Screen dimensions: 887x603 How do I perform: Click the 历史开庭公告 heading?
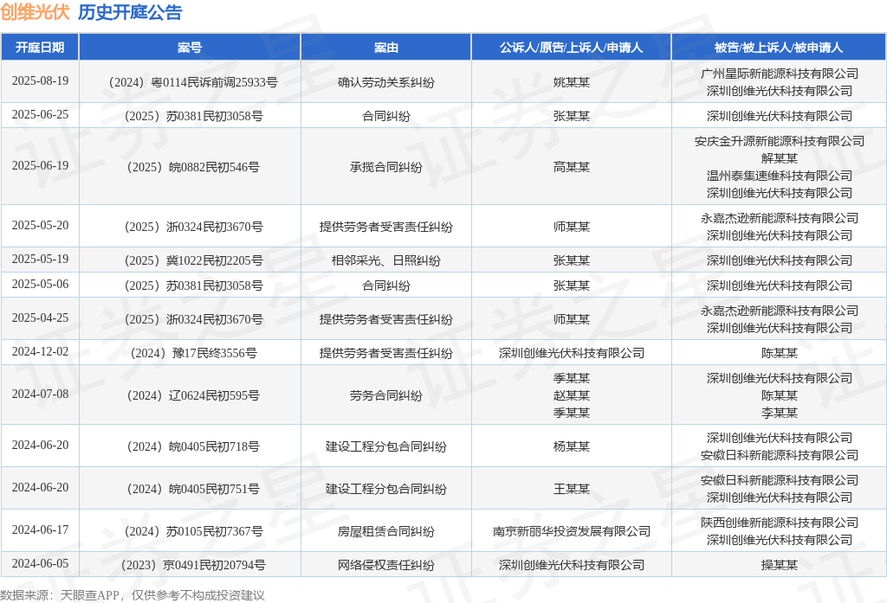(x=130, y=12)
